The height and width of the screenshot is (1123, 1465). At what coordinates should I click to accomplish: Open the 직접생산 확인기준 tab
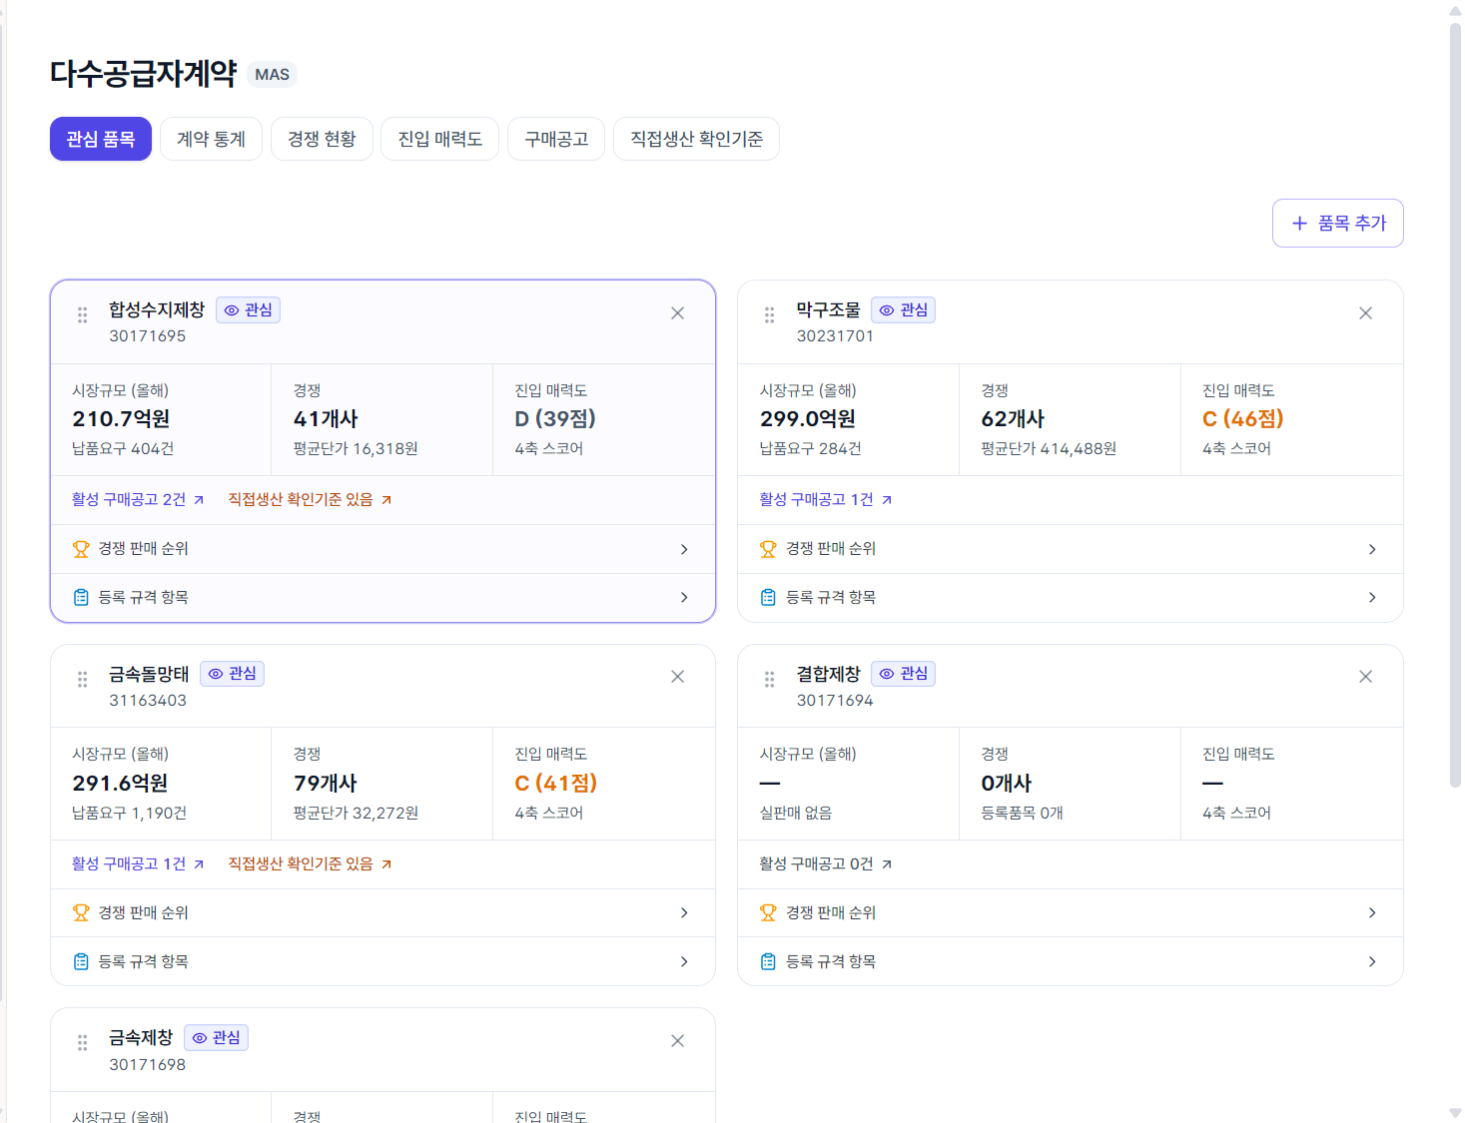(x=696, y=139)
